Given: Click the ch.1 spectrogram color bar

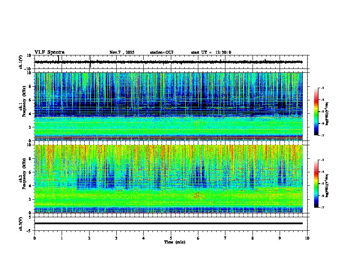Looking at the screenshot, I should coord(316,112).
